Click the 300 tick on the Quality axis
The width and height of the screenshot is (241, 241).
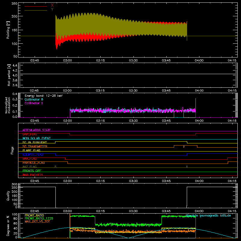[14, 184]
